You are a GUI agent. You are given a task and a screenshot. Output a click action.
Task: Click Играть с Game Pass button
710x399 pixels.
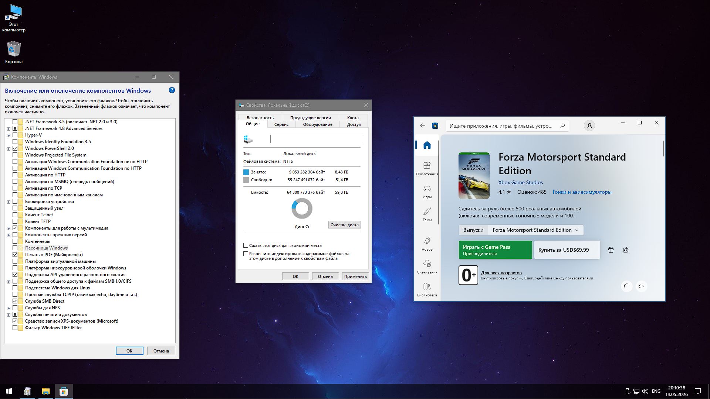[x=495, y=250]
